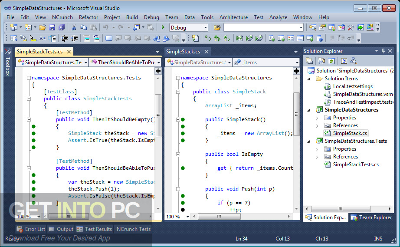Click Properties icon in Solution Explorer toolbar

[309, 61]
